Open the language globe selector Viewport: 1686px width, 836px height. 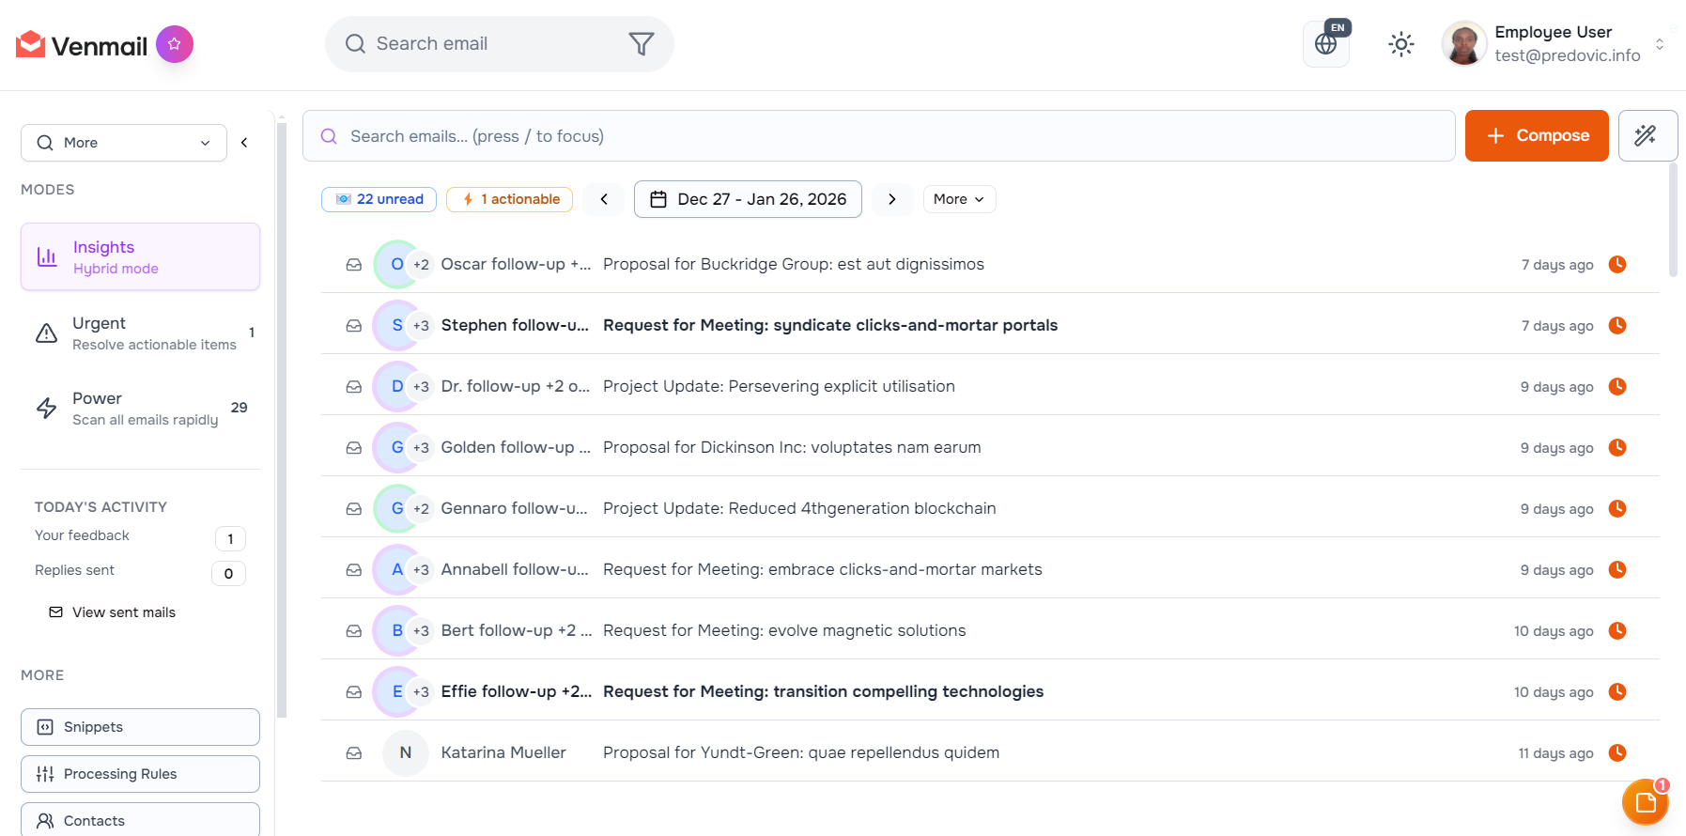[x=1325, y=44]
